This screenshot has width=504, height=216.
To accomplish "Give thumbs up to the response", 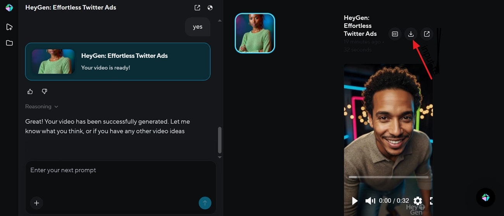I will [30, 92].
